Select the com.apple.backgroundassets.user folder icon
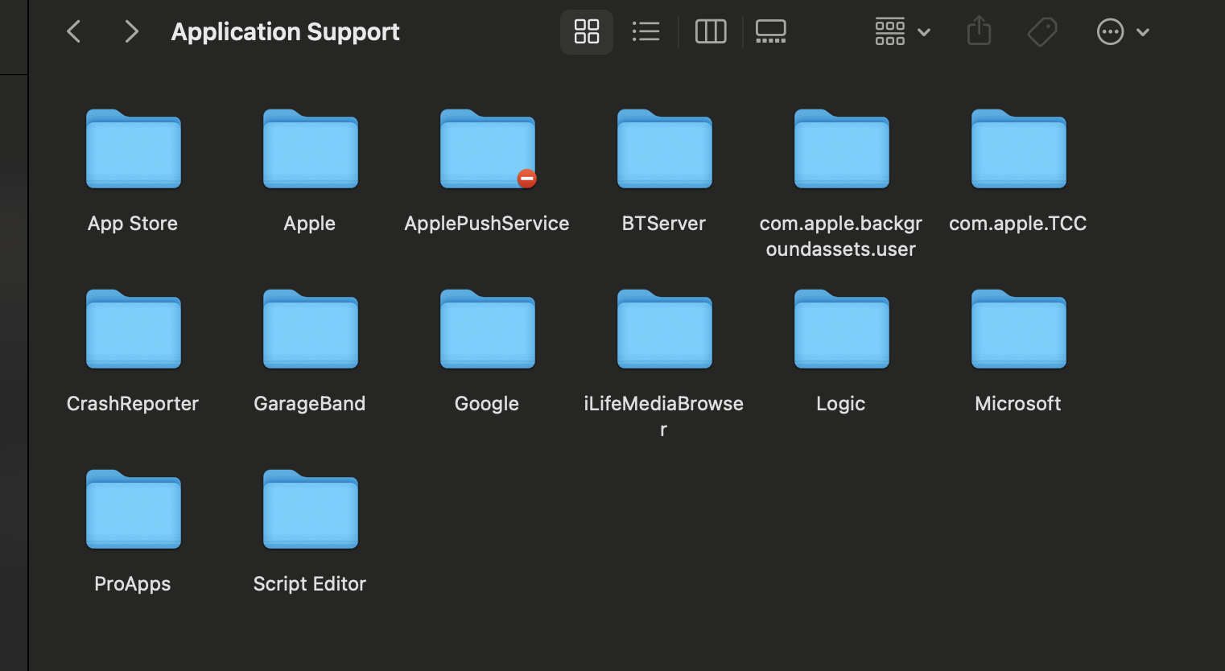 coord(842,149)
